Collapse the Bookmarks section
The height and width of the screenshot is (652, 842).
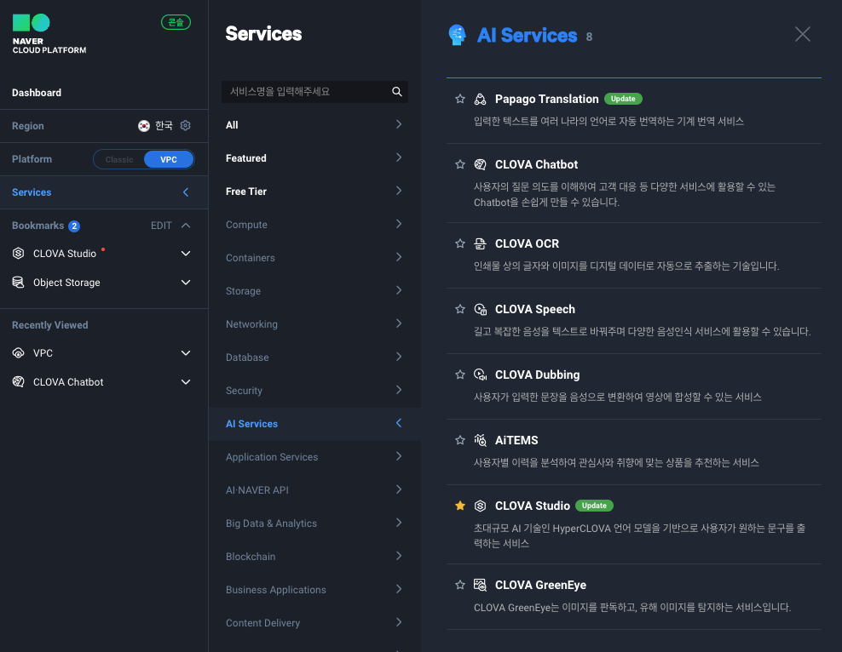(186, 226)
